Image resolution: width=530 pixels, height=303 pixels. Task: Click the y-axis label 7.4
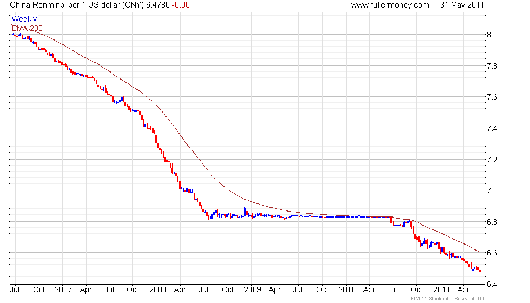[492, 128]
